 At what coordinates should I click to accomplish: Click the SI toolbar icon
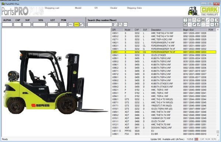(x=212, y=20)
